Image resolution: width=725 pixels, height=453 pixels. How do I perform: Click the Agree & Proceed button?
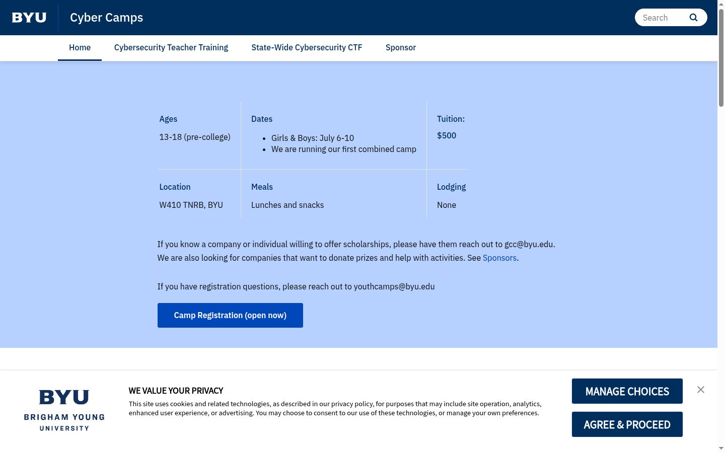tap(627, 424)
